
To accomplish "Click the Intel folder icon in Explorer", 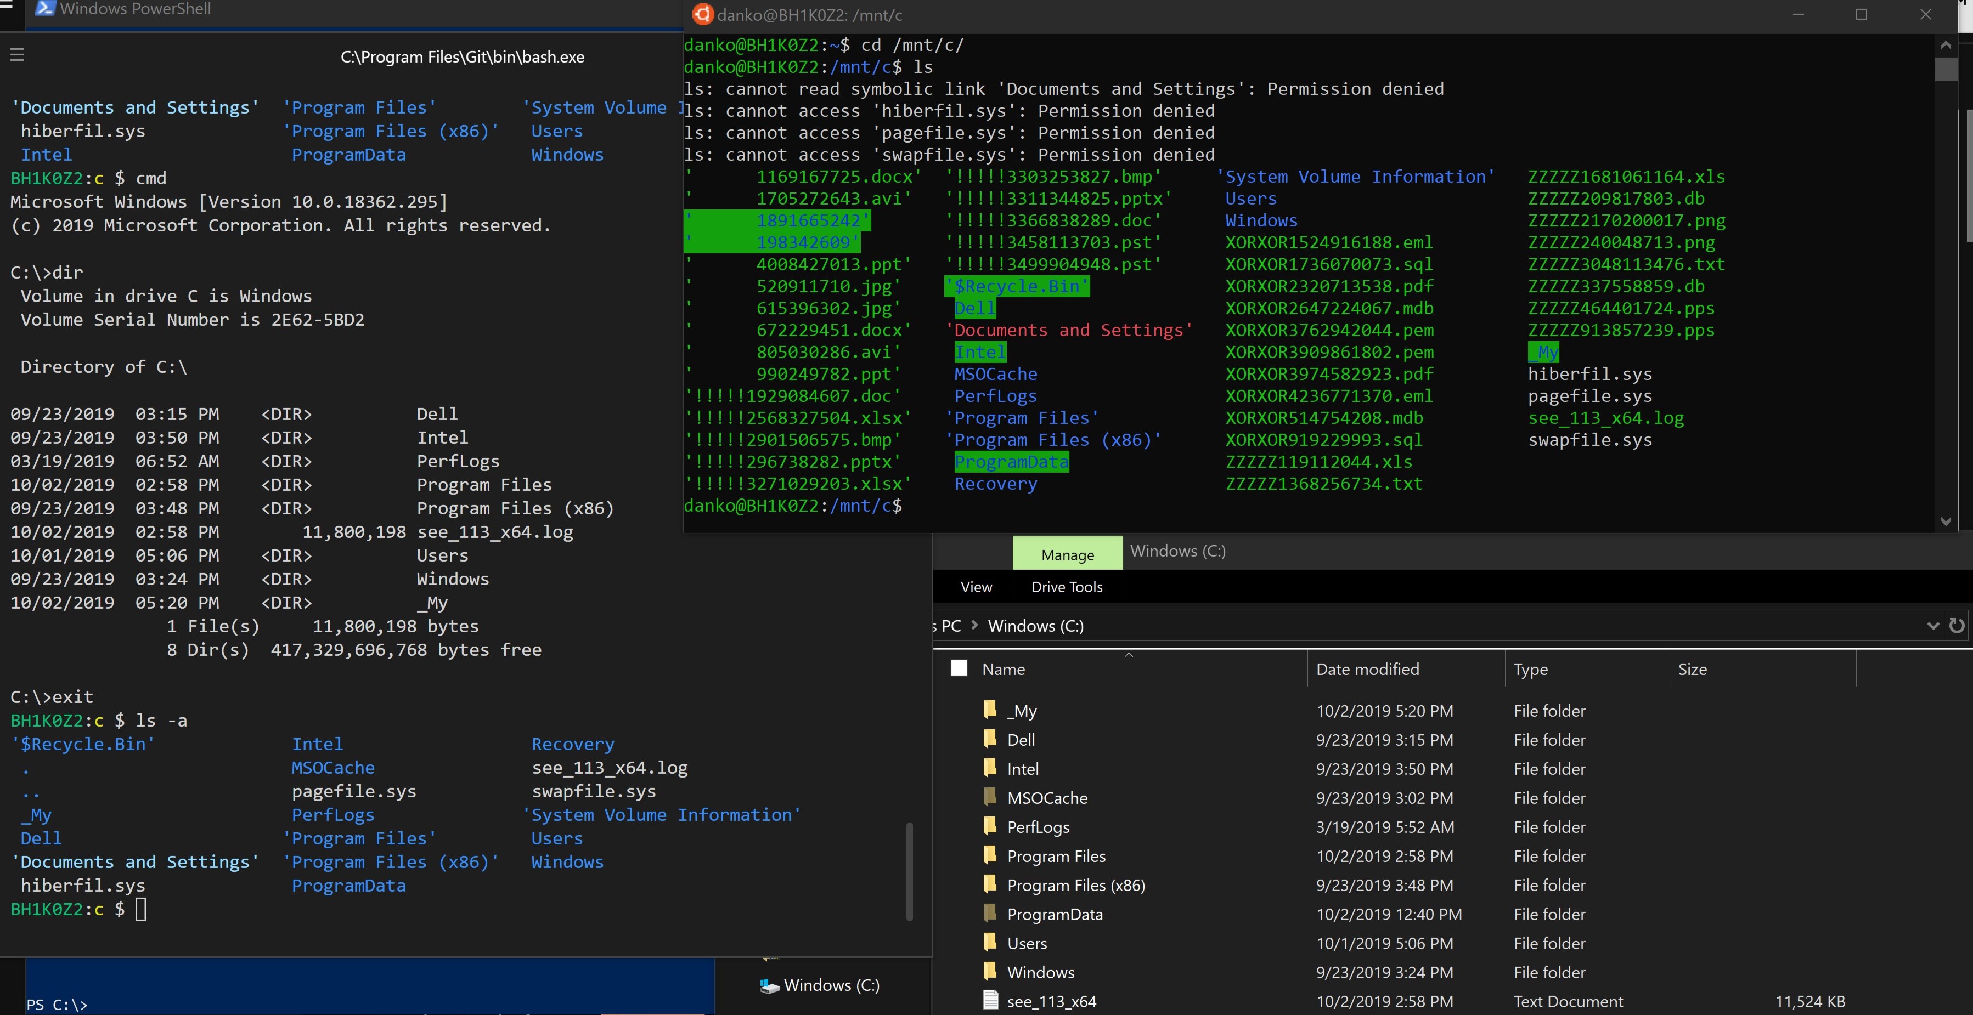I will (x=990, y=768).
